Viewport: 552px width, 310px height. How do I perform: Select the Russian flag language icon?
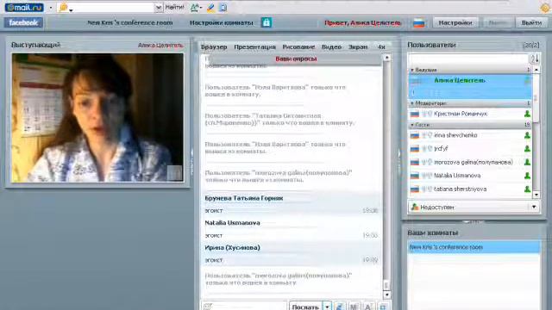418,23
